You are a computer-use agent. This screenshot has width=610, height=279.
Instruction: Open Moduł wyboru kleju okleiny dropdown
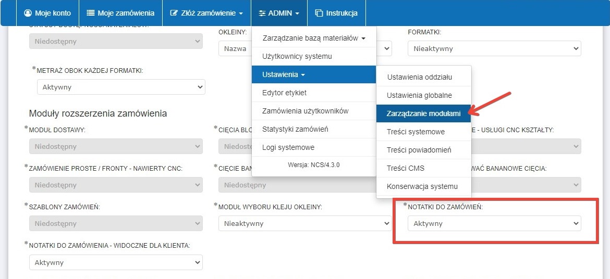(304, 223)
